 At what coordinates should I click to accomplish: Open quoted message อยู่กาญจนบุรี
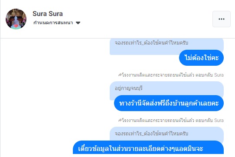pos(166,89)
